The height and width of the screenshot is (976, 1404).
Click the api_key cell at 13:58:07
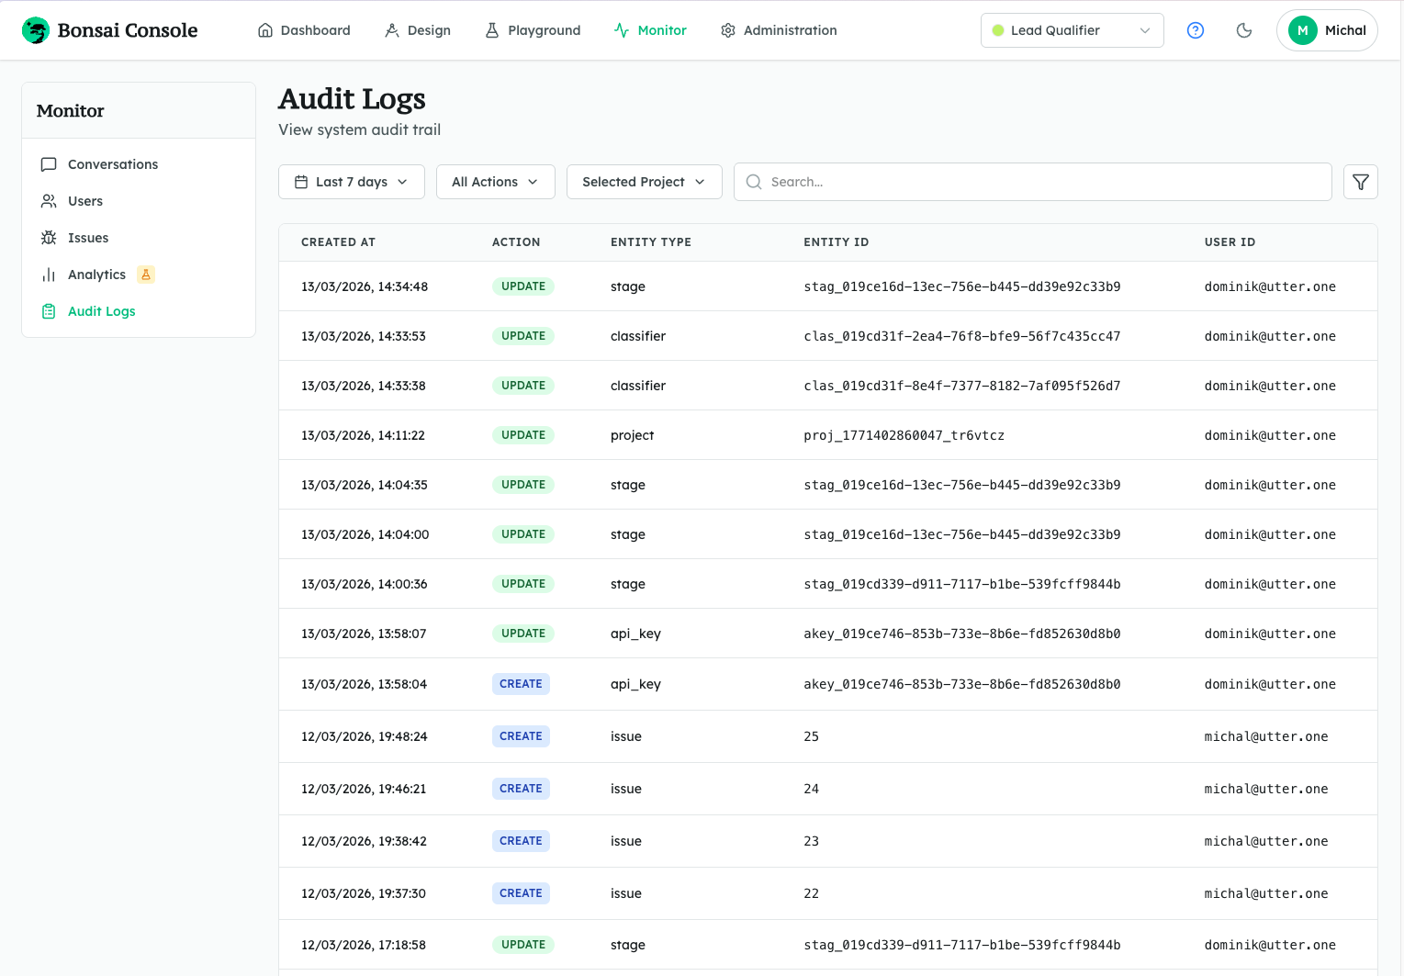pos(635,634)
